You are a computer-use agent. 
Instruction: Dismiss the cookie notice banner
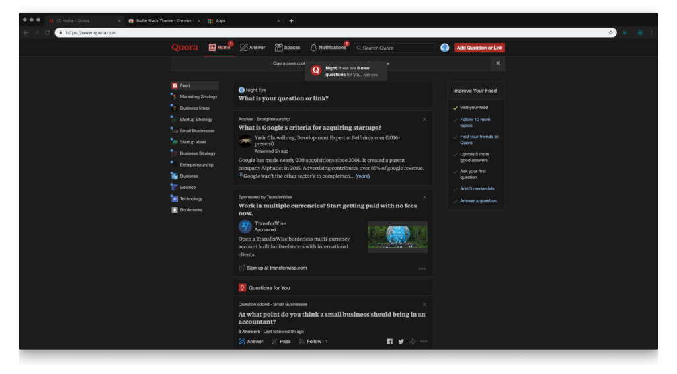click(498, 63)
